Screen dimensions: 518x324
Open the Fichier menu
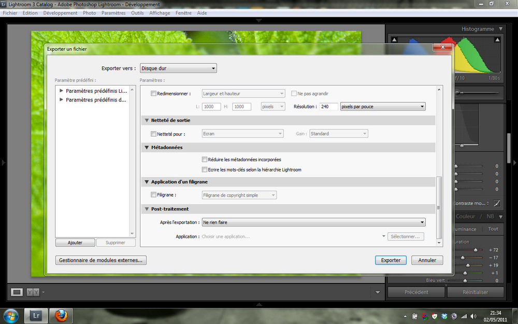pos(10,13)
